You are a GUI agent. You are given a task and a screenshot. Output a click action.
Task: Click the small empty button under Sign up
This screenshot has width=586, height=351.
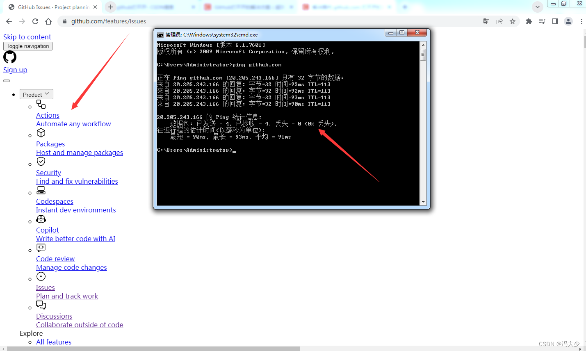(7, 81)
